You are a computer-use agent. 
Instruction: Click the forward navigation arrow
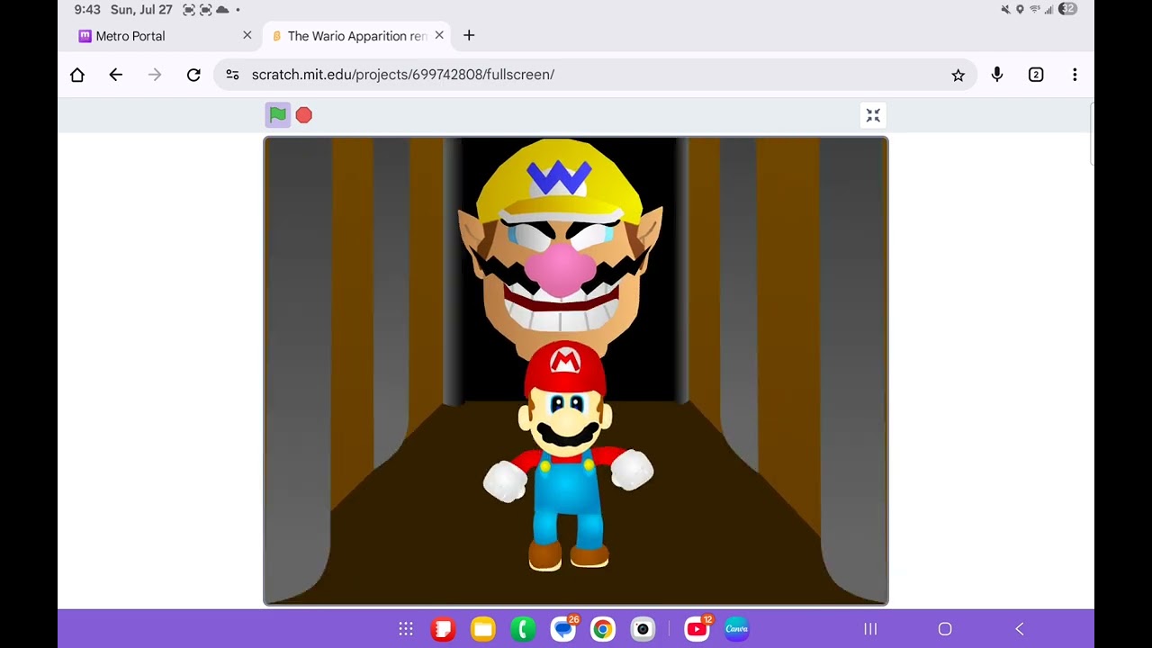click(155, 75)
